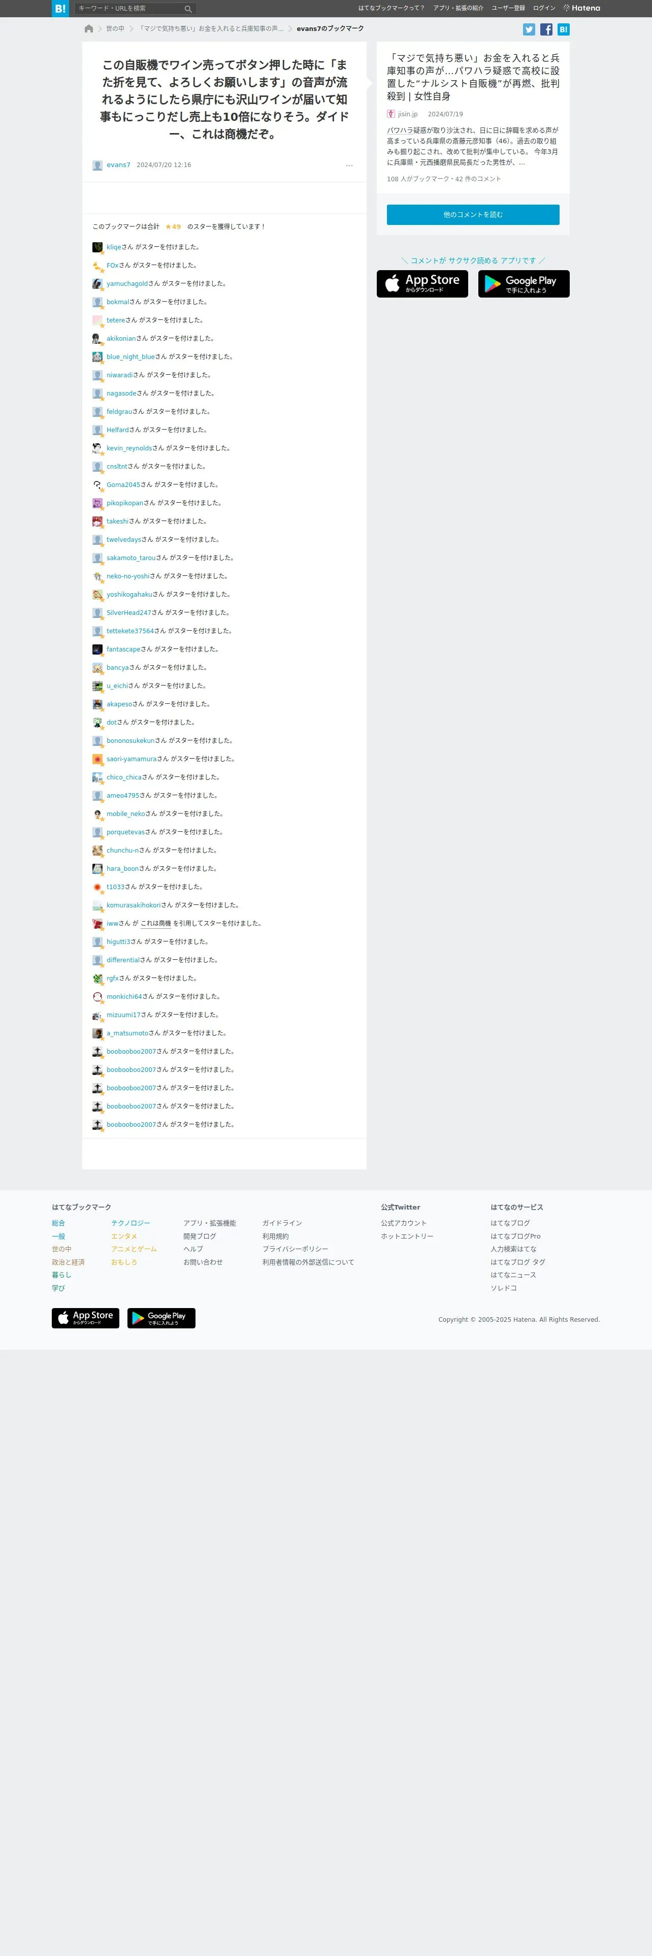
Task: Click the yoshikogahaku user avatar
Action: pos(97,595)
